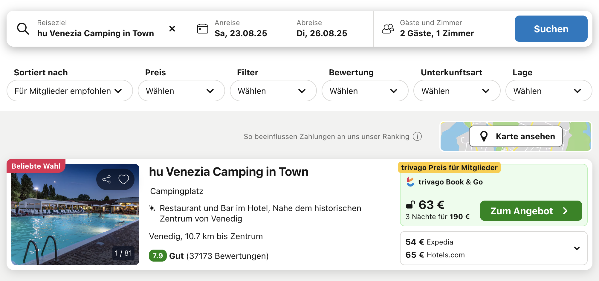Click the '54 € Expedia' price row
The width and height of the screenshot is (599, 281).
coord(429,242)
